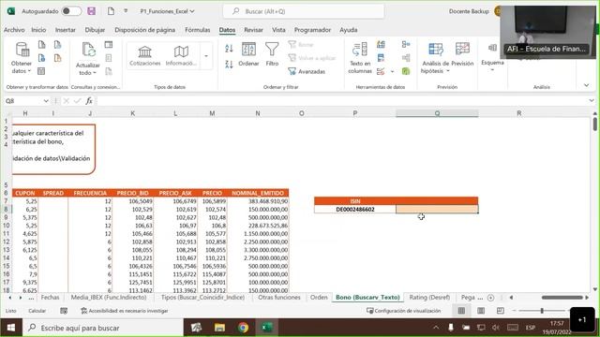Click the Previsión forecast sheet icon

[462, 54]
